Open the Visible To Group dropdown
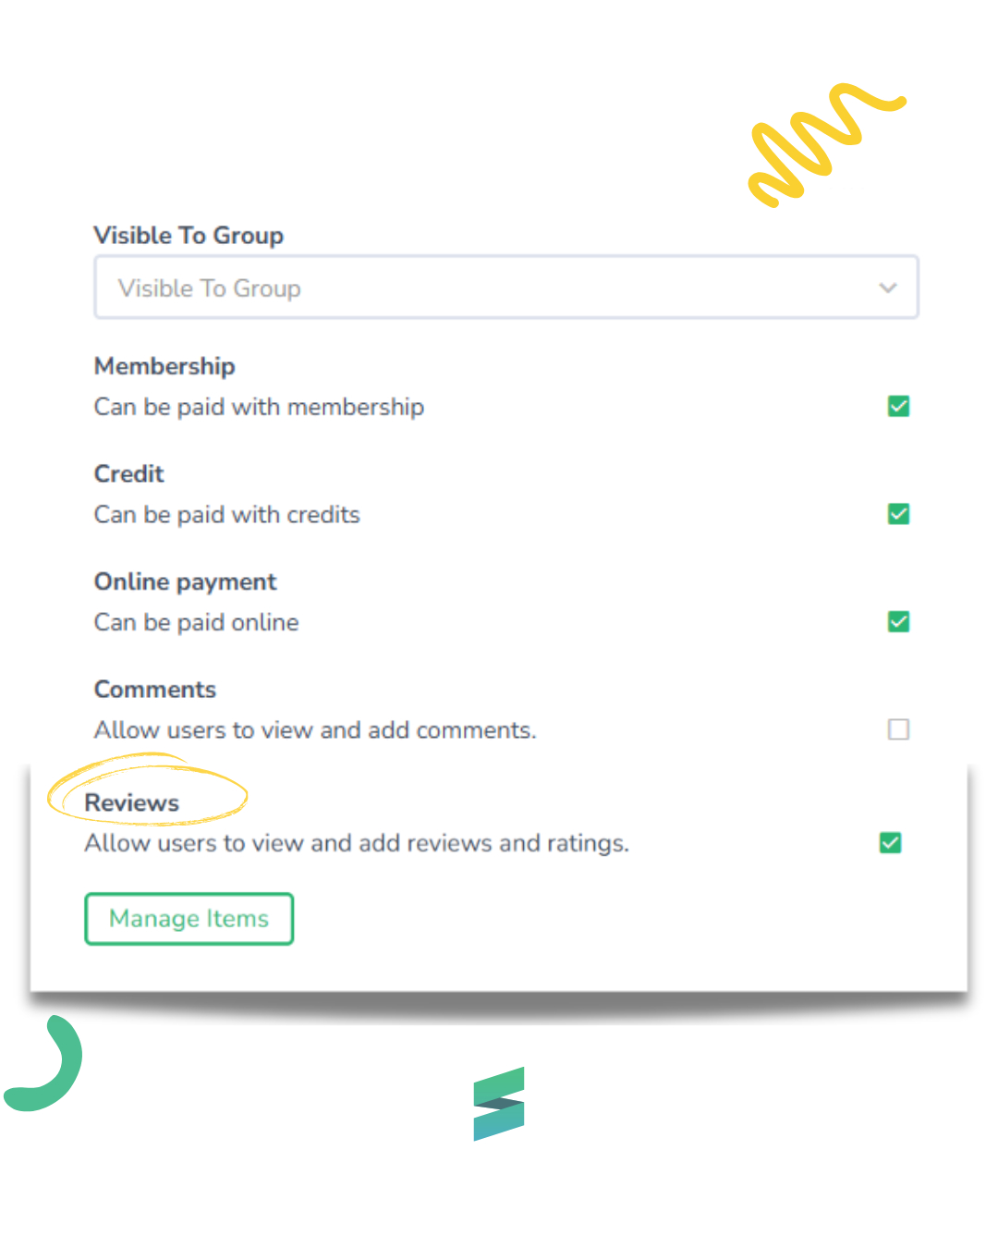The height and width of the screenshot is (1248, 998). click(x=505, y=288)
